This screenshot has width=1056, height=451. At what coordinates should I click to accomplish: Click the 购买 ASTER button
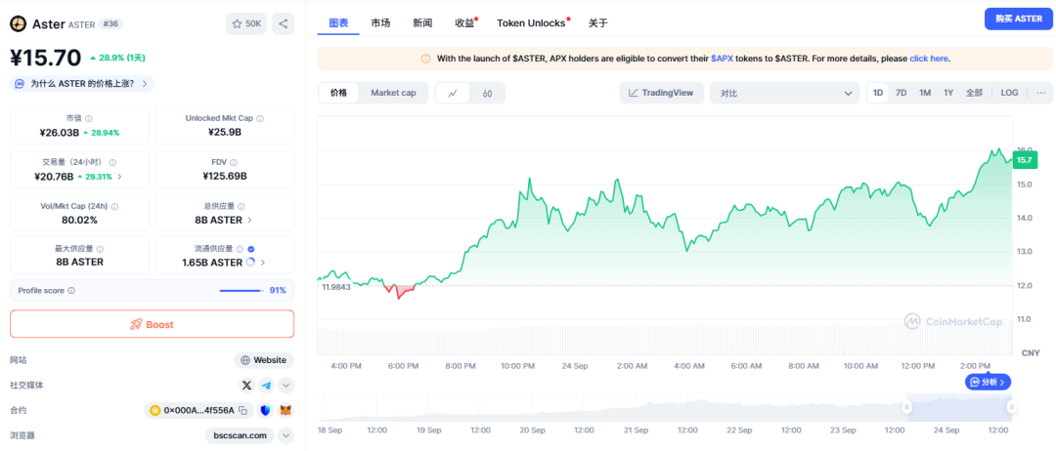click(x=1018, y=19)
